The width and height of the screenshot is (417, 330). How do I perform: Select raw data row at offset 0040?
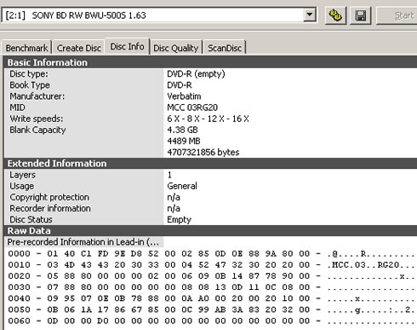tap(210, 298)
